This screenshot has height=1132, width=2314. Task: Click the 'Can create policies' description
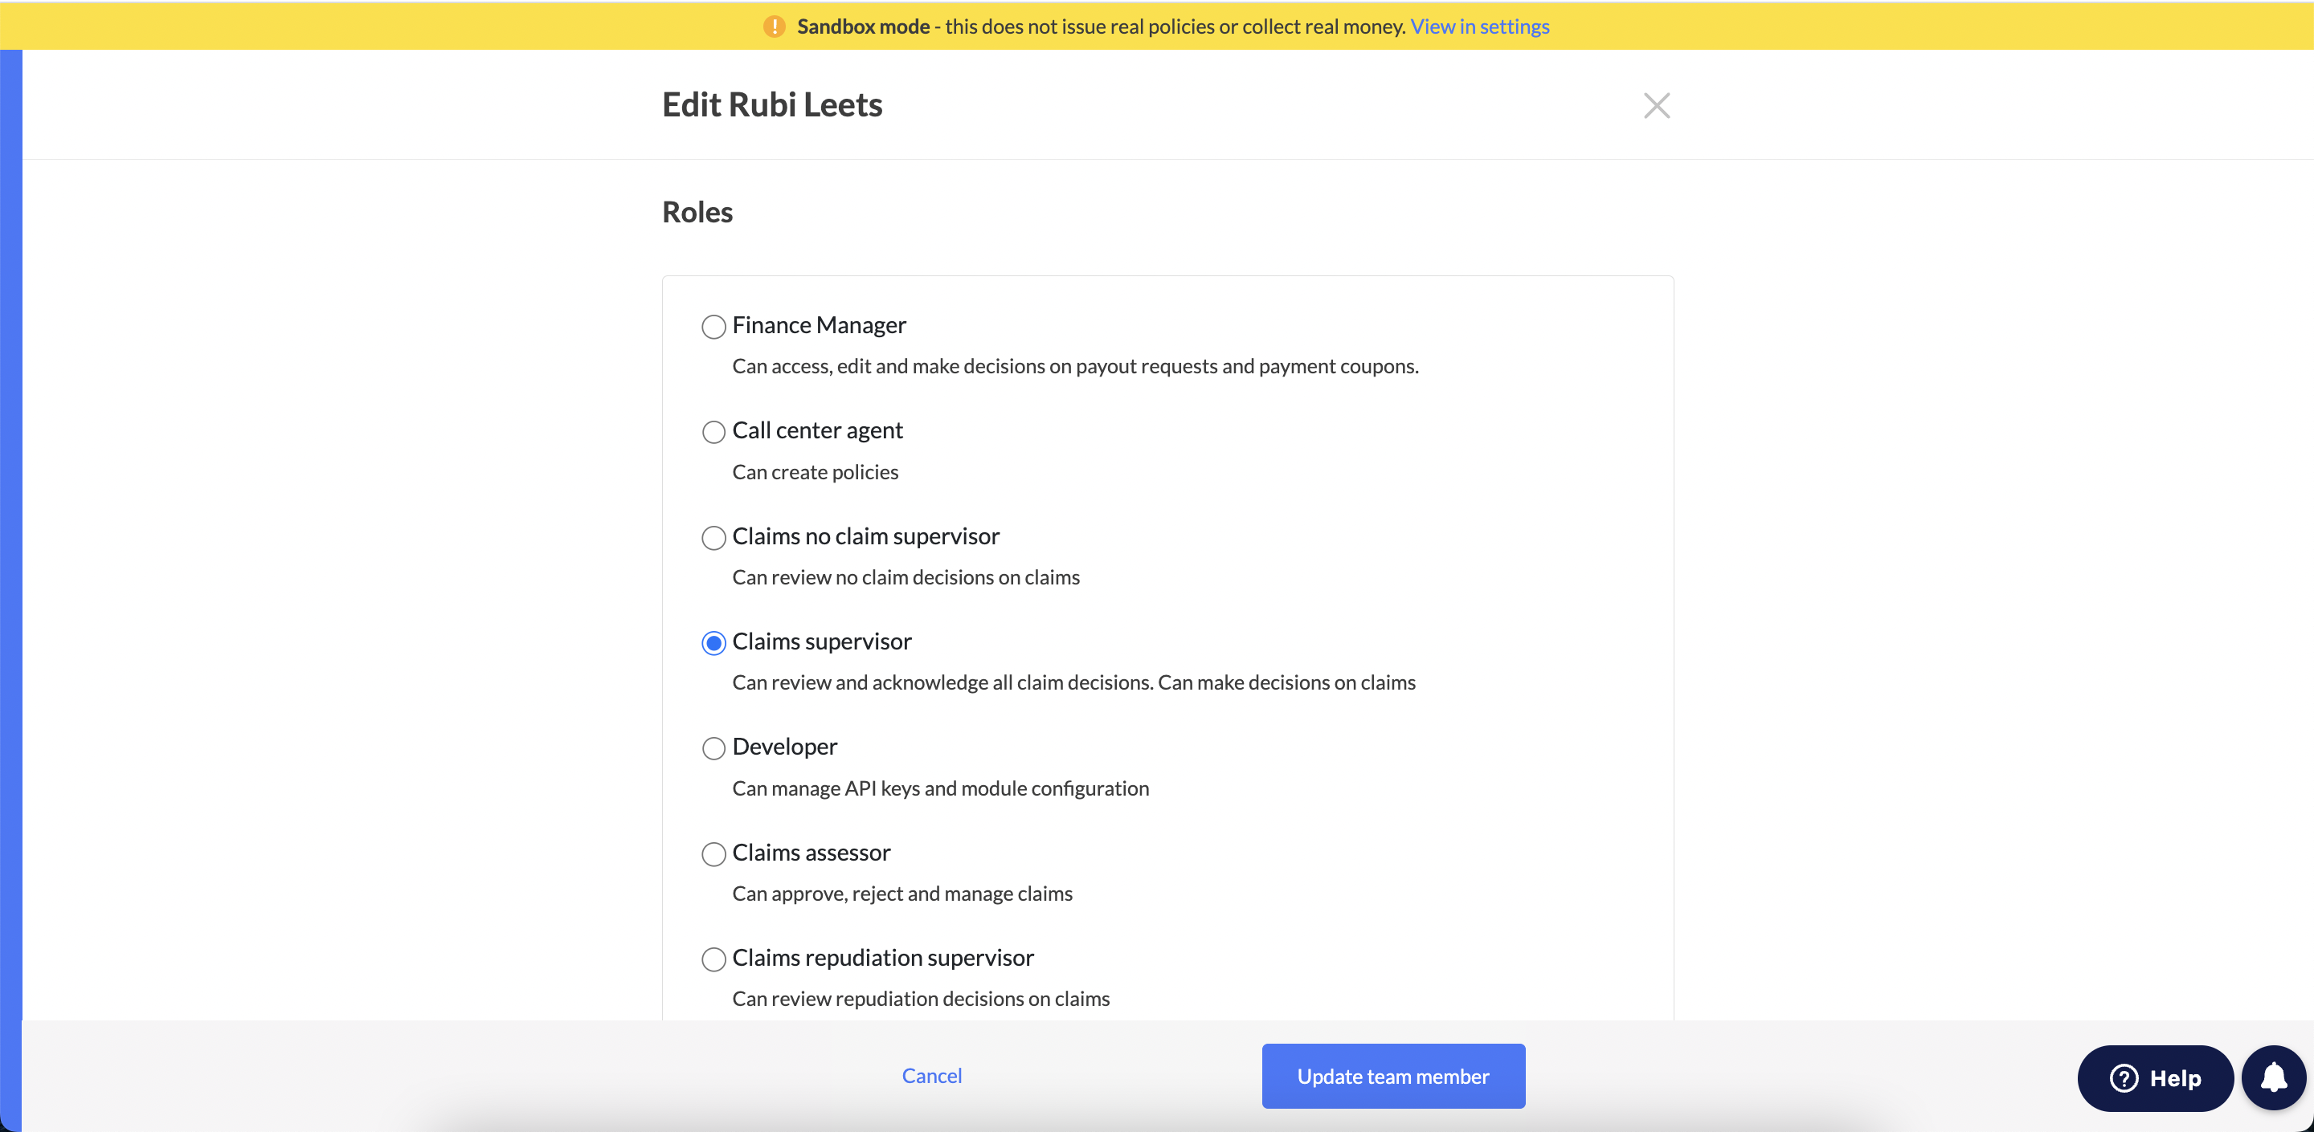[x=815, y=472]
